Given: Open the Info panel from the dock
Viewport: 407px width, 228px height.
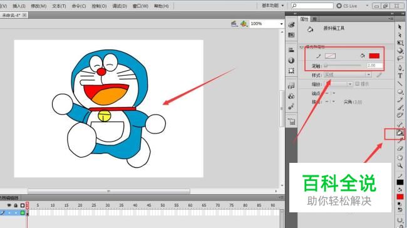Looking at the screenshot, I should click(291, 60).
